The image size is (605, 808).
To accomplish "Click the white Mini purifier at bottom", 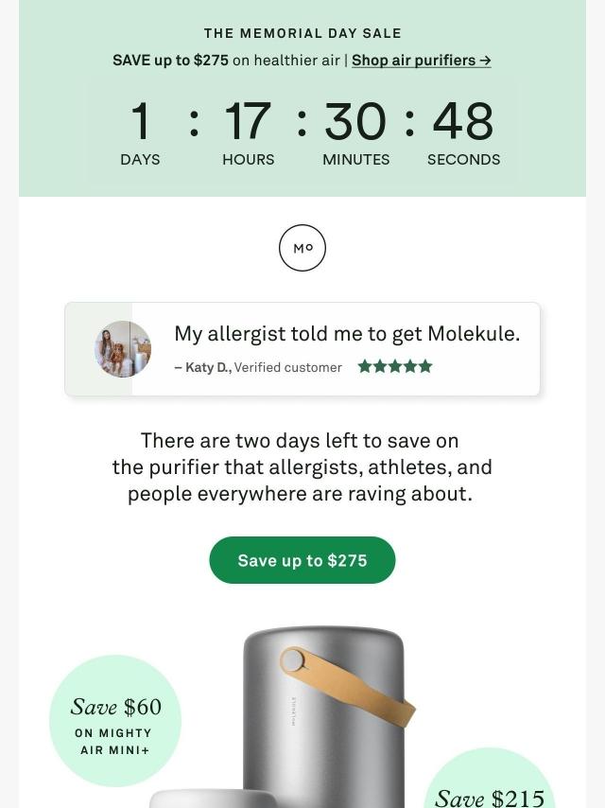I will click(x=214, y=799).
